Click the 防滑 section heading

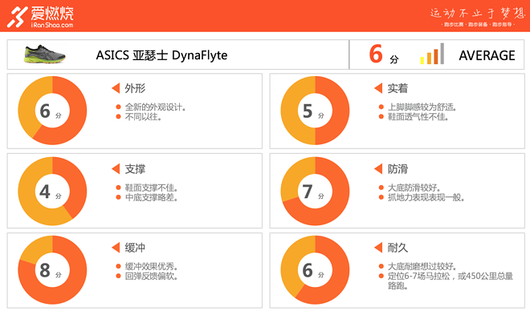tap(397, 169)
